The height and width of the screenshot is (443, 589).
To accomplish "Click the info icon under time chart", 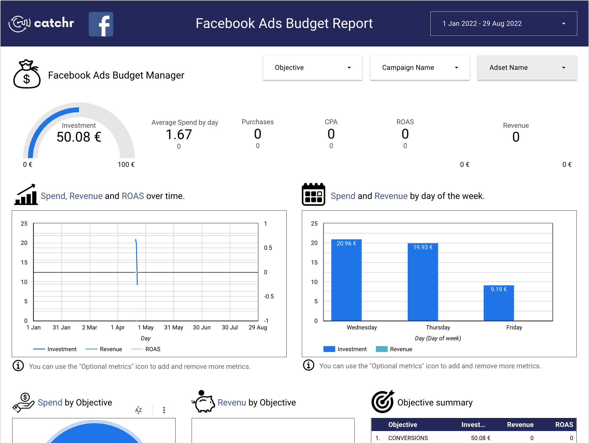I will (18, 366).
